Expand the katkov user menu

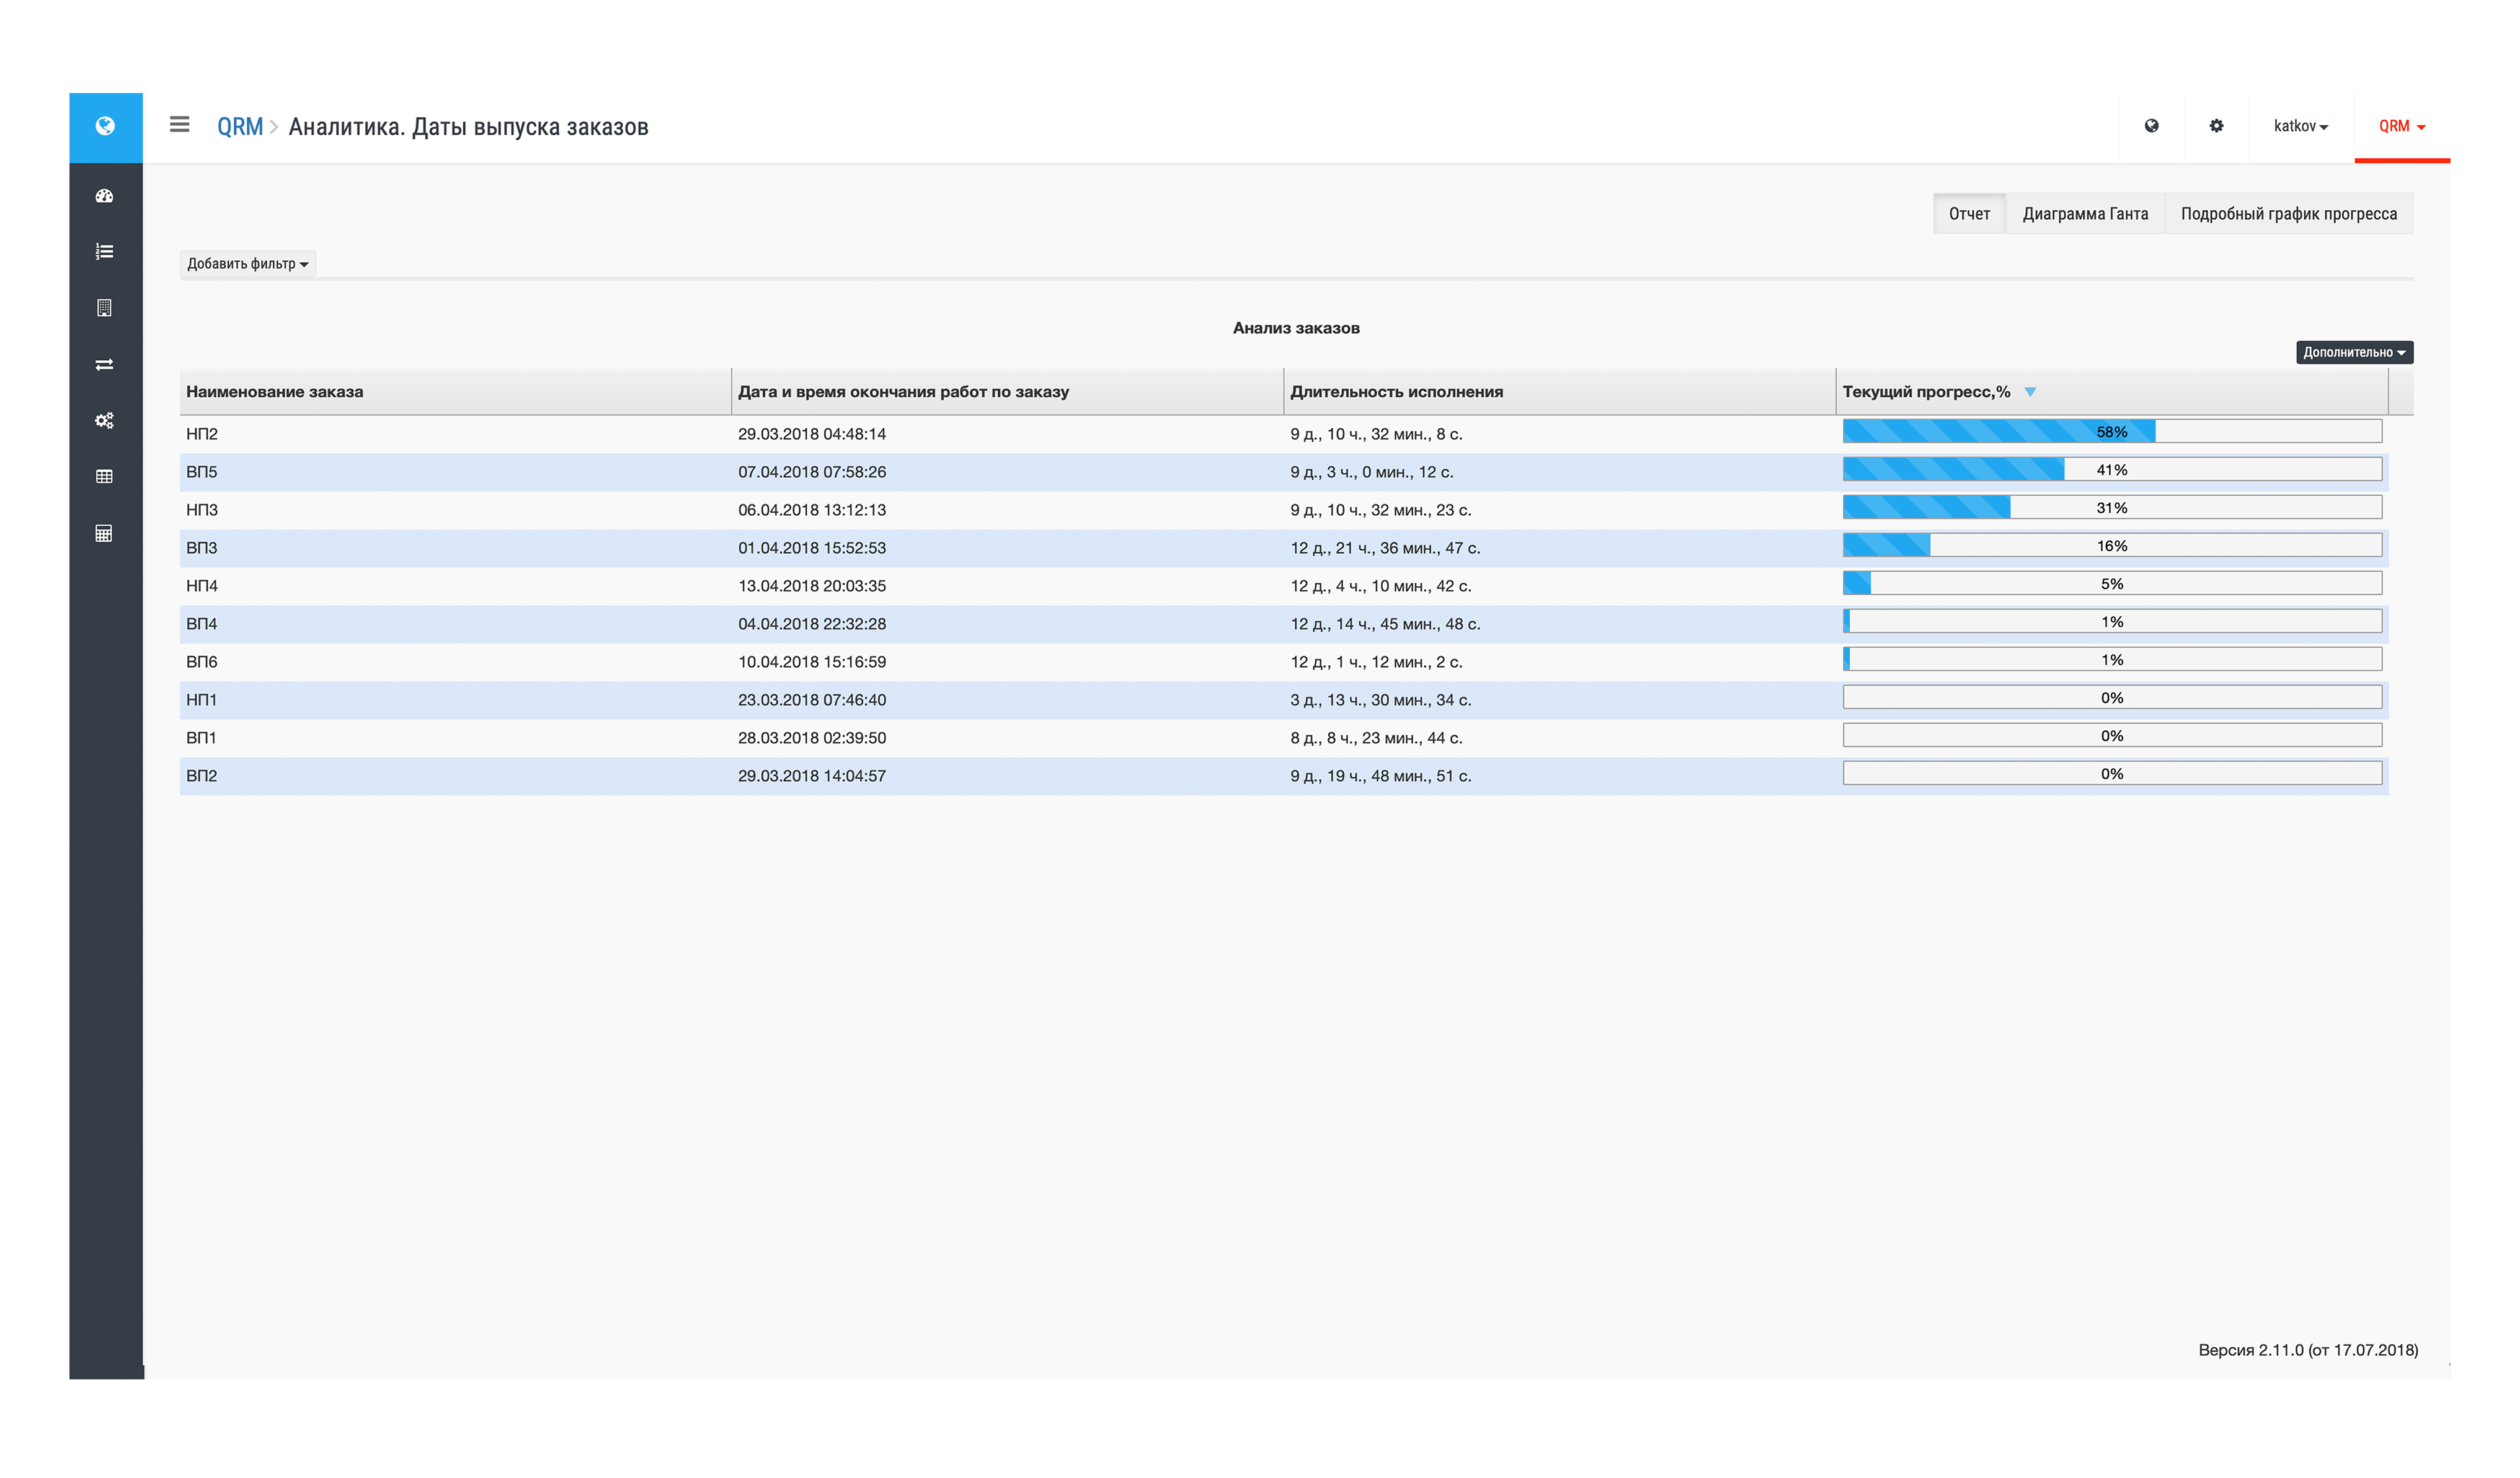(x=2300, y=126)
